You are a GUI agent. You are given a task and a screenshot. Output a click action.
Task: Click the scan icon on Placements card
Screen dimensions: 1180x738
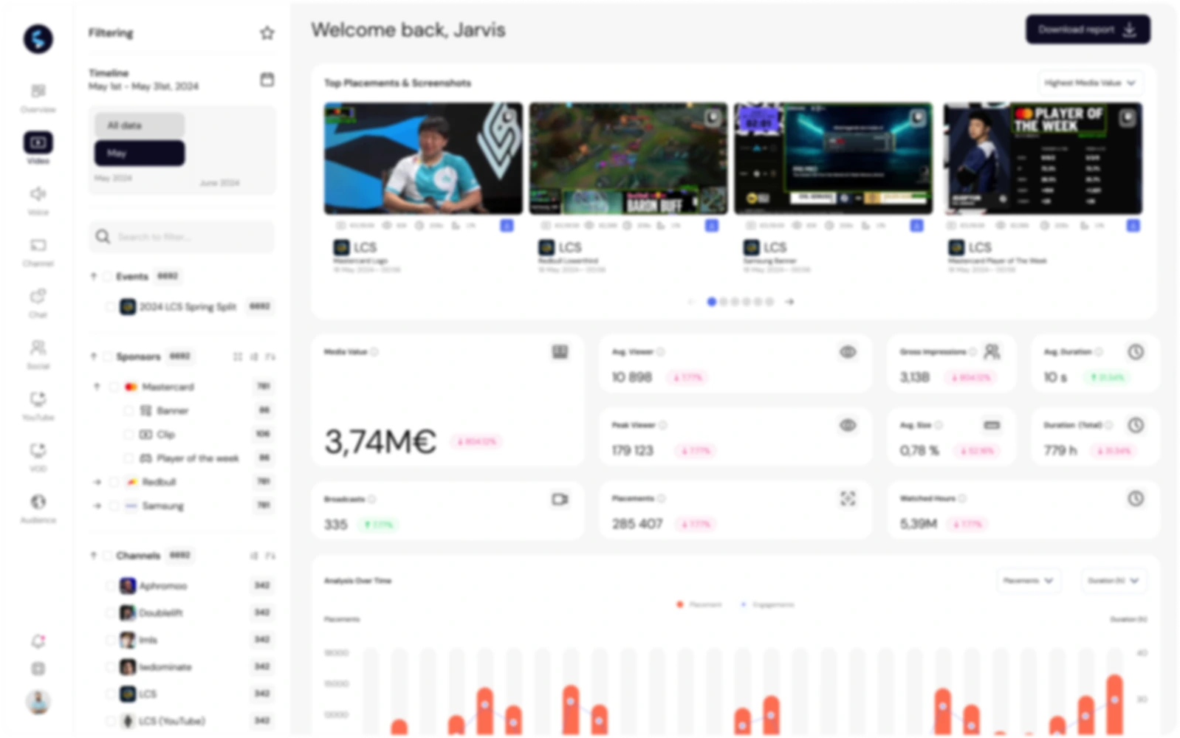848,499
